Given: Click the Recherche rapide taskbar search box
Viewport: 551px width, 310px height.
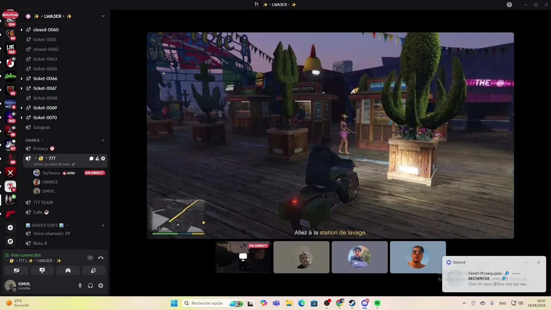Looking at the screenshot, I should tap(213, 303).
